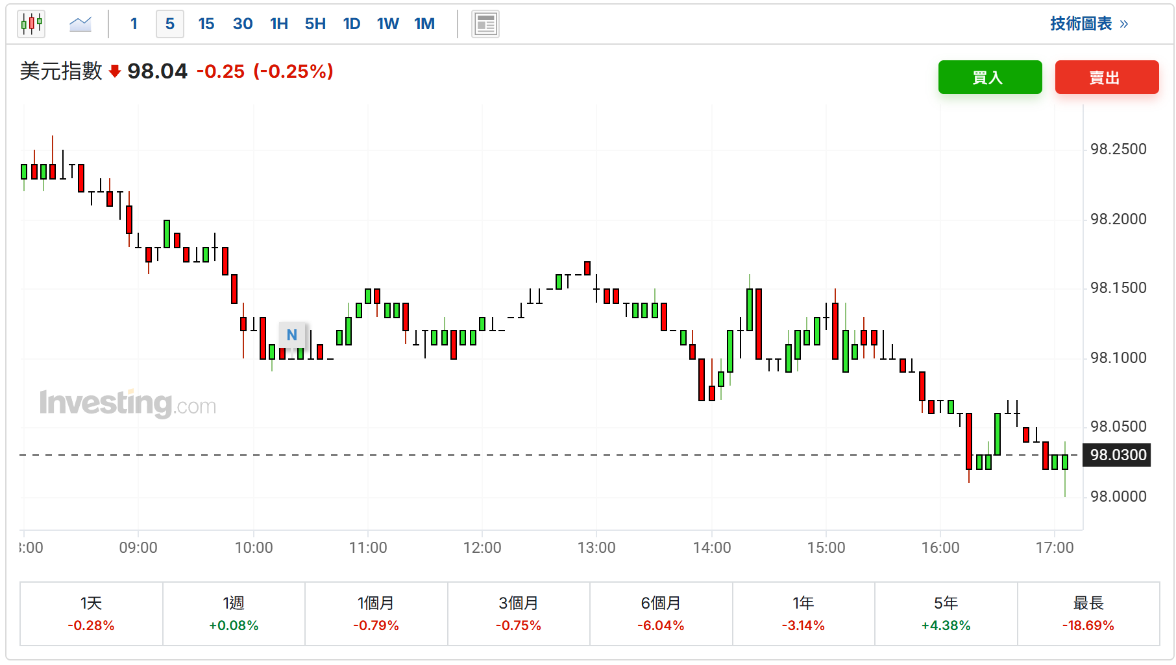1176x665 pixels.
Task: Select the 1個月 performance range
Action: click(x=376, y=614)
